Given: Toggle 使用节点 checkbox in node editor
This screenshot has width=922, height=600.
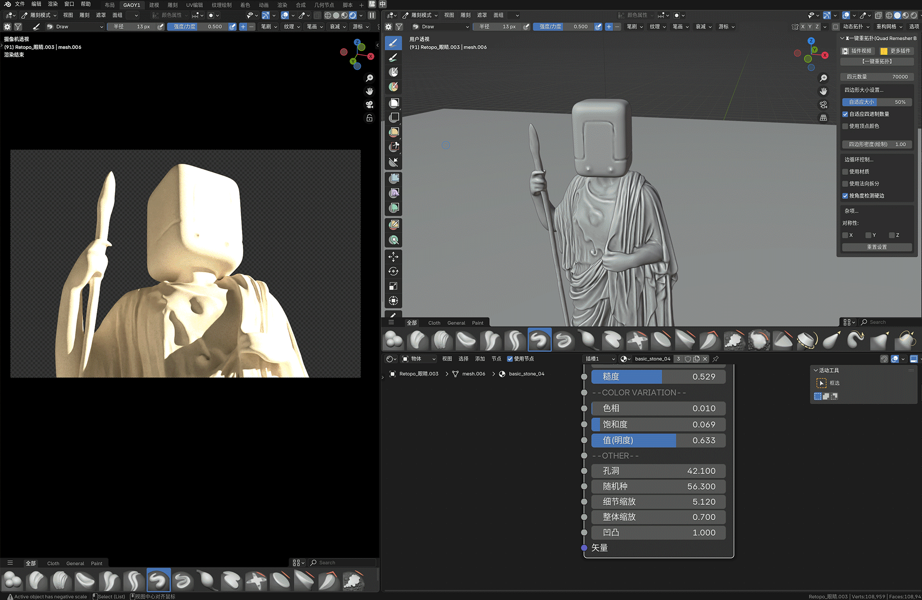Looking at the screenshot, I should coord(510,359).
